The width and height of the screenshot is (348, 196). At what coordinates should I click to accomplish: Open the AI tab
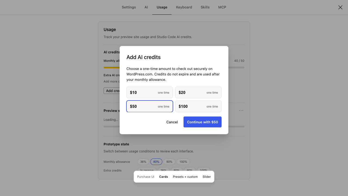pos(146,7)
